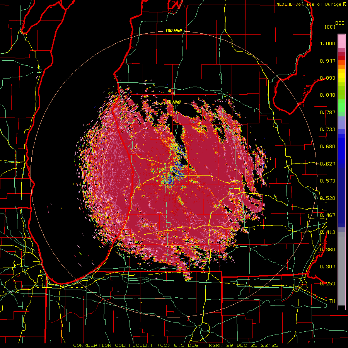The height and width of the screenshot is (348, 348).
Task: Click the 0.5 DEG elevation text
Action: (186, 345)
